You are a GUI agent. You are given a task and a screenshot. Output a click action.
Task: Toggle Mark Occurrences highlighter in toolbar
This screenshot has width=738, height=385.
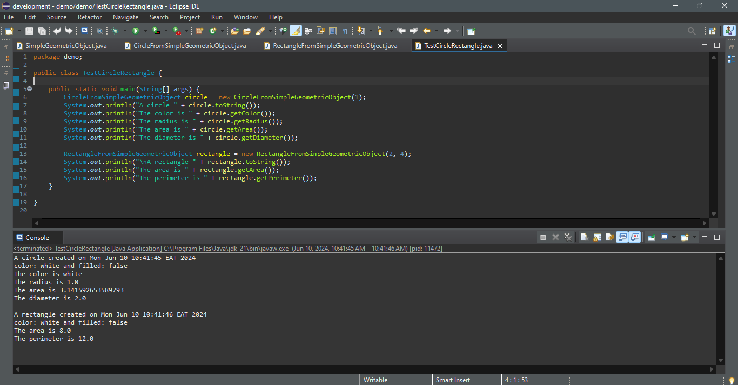click(296, 31)
